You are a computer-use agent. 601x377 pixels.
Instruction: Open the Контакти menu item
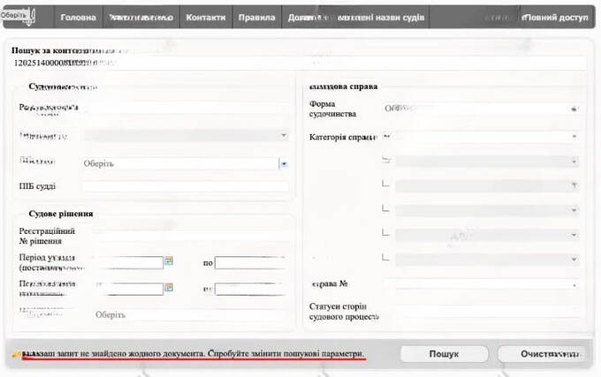point(205,18)
